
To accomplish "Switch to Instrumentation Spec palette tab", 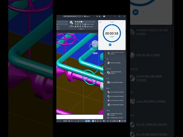I will (x=105, y=65).
